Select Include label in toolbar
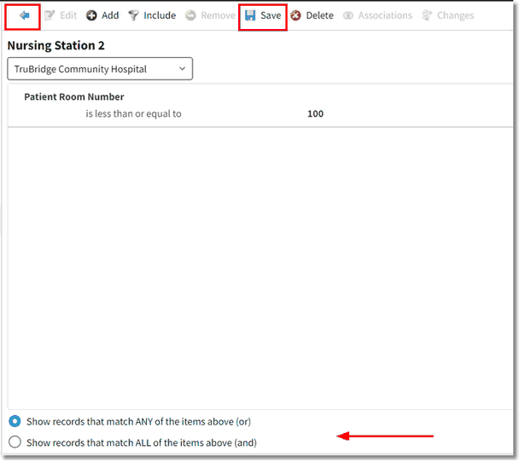The height and width of the screenshot is (462, 520). (x=160, y=15)
